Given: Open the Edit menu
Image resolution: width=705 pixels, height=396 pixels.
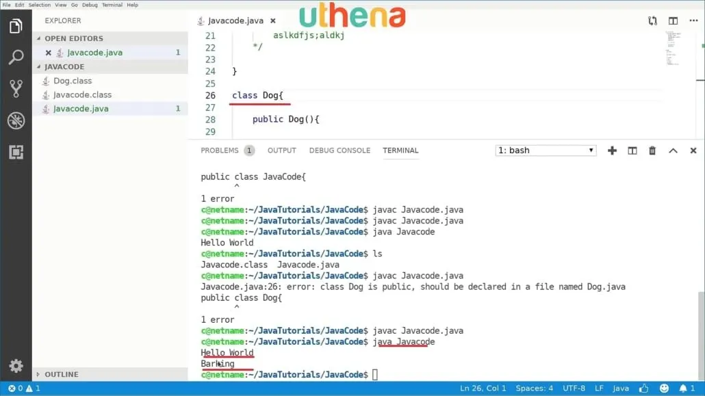Looking at the screenshot, I should point(19,5).
